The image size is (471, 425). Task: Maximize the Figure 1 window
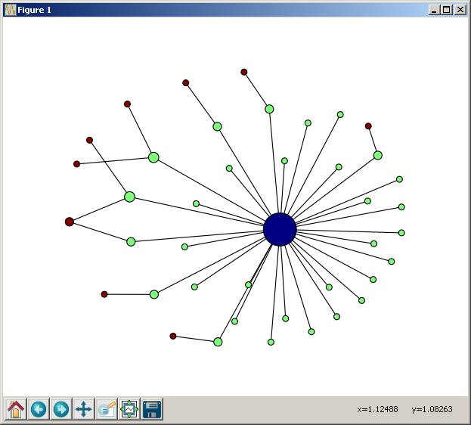pyautogui.click(x=447, y=10)
